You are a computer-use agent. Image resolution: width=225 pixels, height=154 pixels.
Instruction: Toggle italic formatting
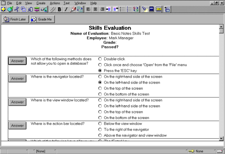pyautogui.click(x=66, y=9)
